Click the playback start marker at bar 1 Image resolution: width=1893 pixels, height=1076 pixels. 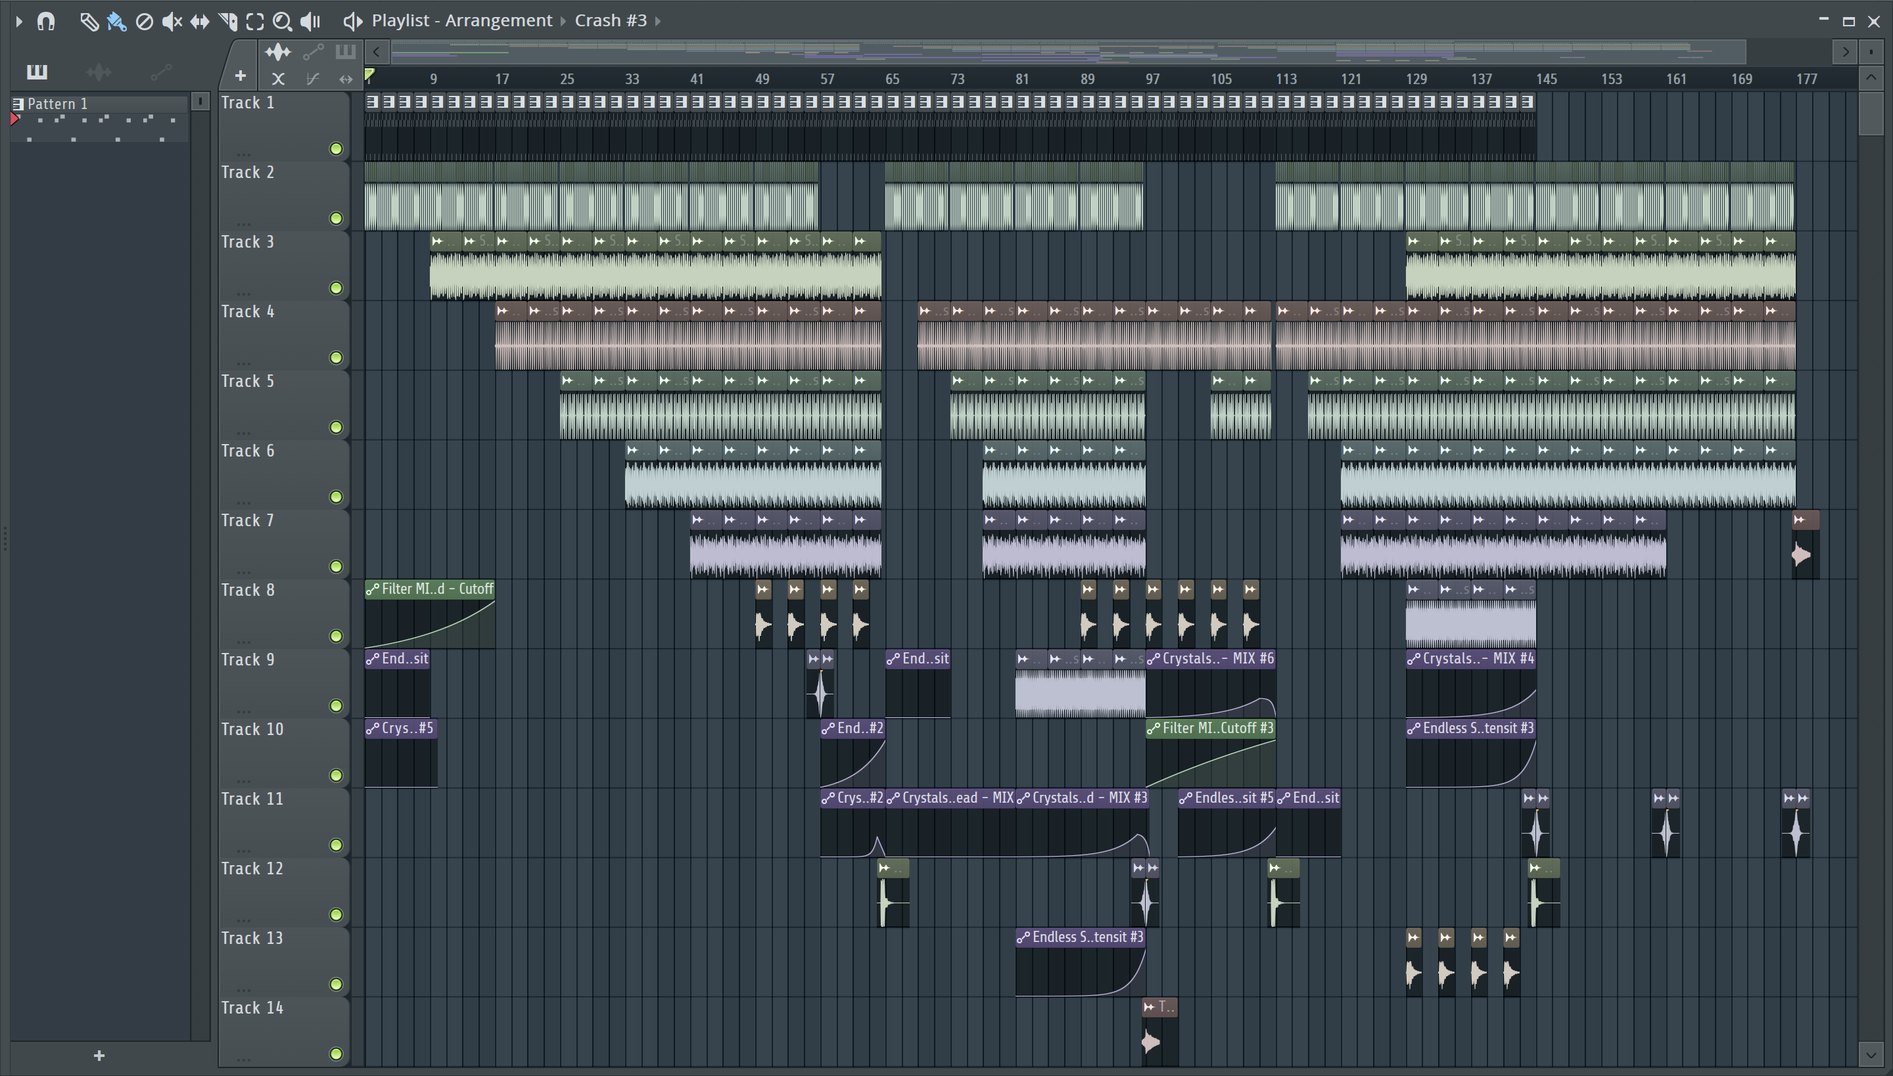point(369,75)
